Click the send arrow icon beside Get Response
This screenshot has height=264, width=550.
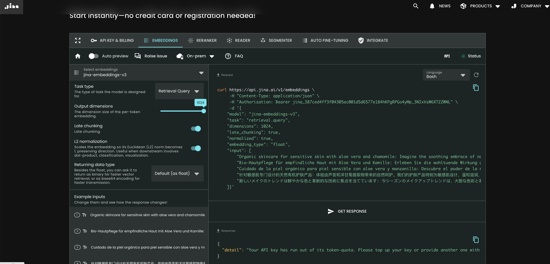(x=331, y=211)
